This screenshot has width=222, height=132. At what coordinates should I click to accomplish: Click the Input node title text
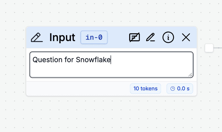[x=62, y=38]
